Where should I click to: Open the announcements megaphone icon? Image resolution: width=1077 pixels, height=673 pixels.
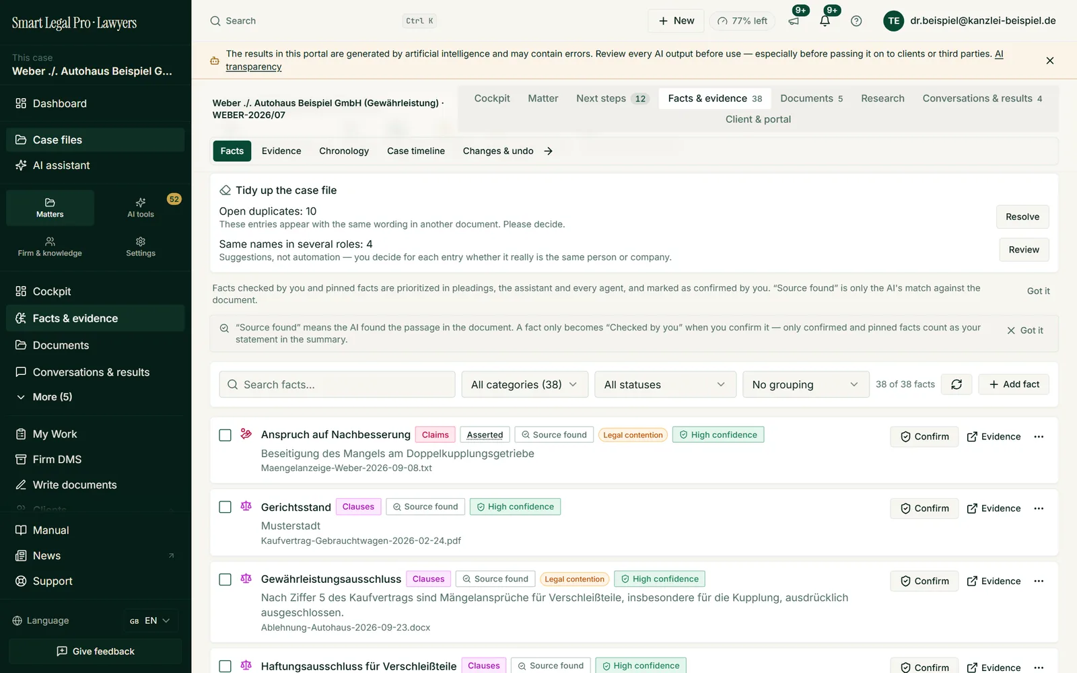tap(794, 21)
